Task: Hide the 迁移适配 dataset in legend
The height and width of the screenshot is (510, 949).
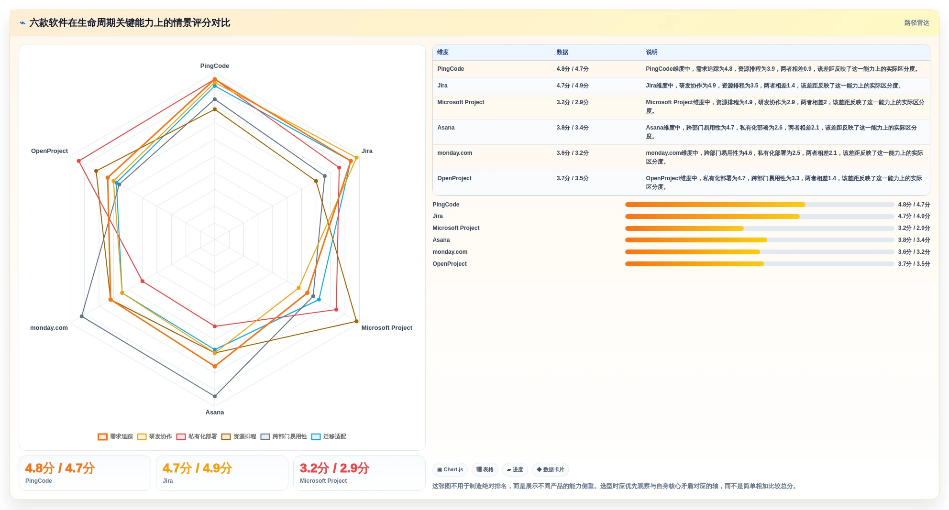Action: tap(316, 436)
